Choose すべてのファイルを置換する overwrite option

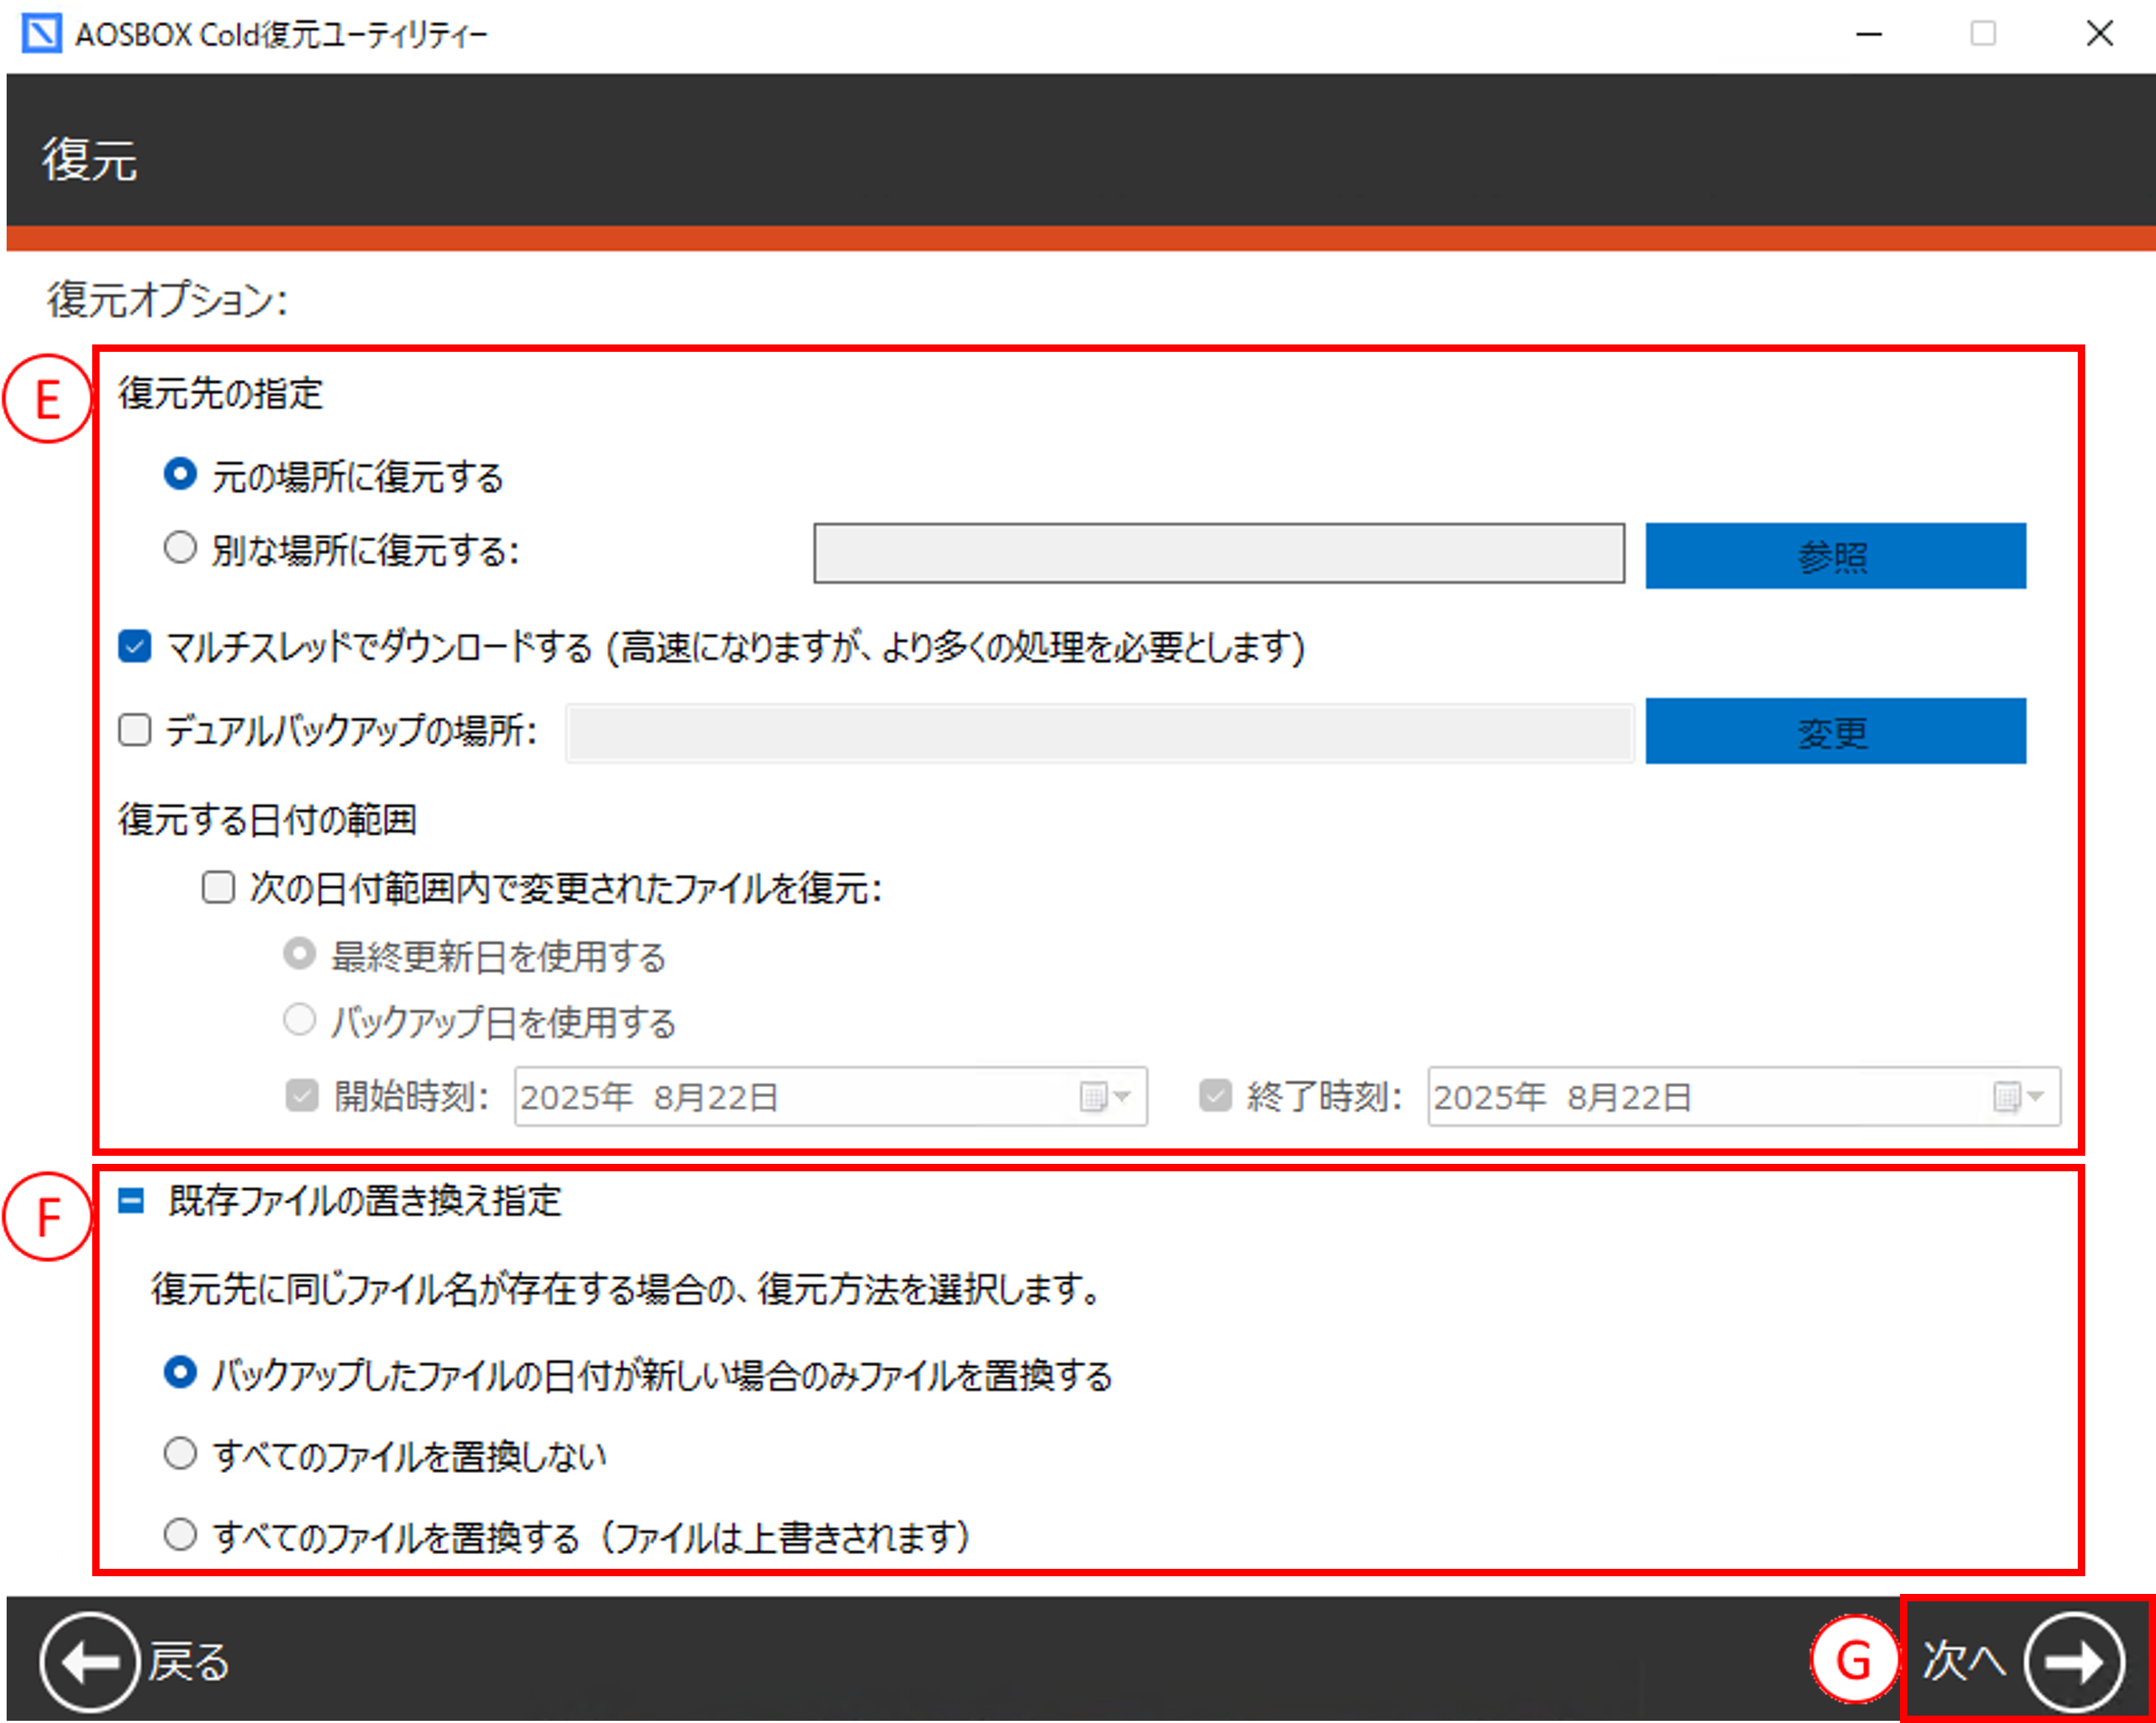coord(180,1534)
